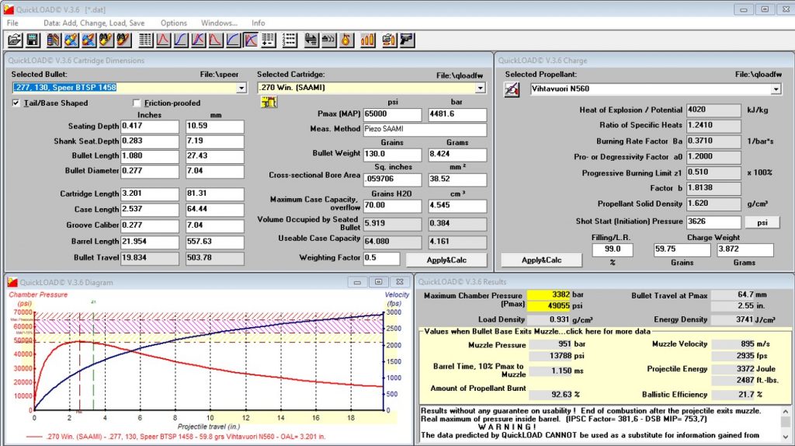Open the books database toolbar icon
The width and height of the screenshot is (795, 446).
(x=54, y=40)
